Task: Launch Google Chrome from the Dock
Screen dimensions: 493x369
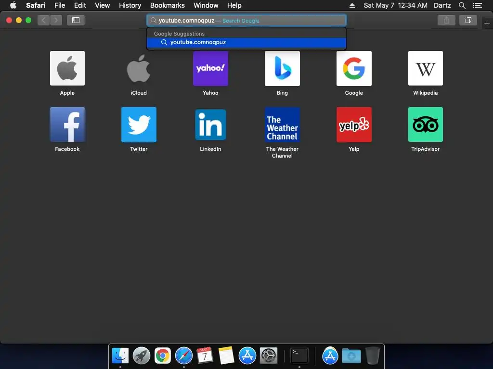Action: point(163,356)
